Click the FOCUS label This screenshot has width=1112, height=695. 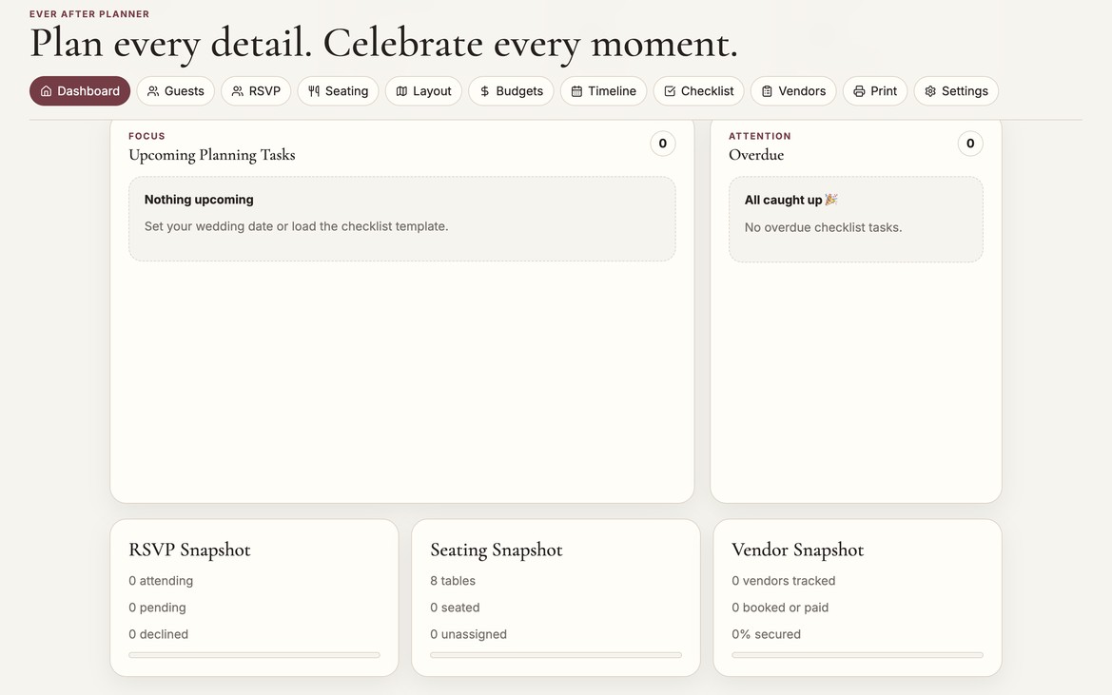pos(146,136)
